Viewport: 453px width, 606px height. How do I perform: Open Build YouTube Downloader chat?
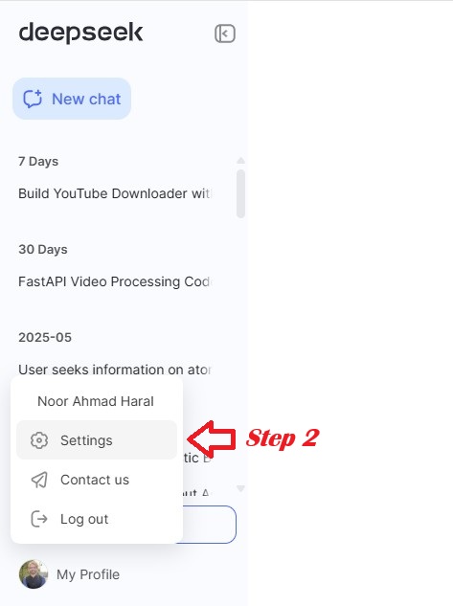pos(115,193)
